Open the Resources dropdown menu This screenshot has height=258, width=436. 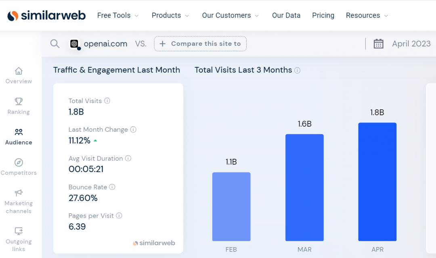click(x=367, y=15)
